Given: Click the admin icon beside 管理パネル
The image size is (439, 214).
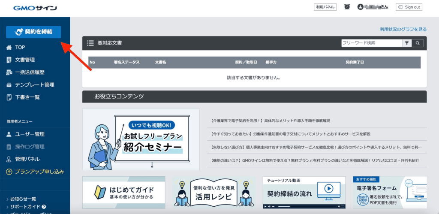Looking at the screenshot, I should [9, 159].
